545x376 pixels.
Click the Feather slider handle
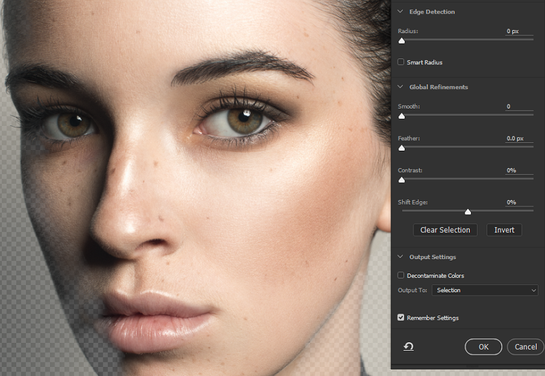(x=402, y=148)
